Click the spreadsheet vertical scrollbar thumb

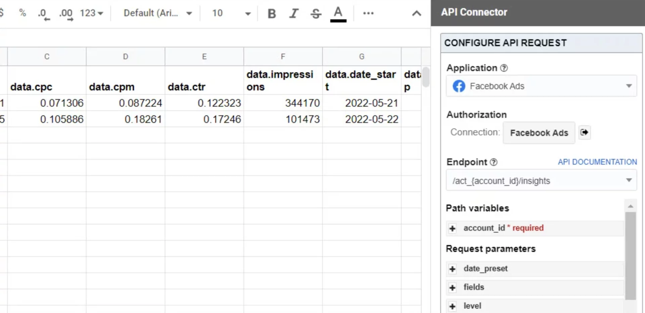(x=426, y=77)
